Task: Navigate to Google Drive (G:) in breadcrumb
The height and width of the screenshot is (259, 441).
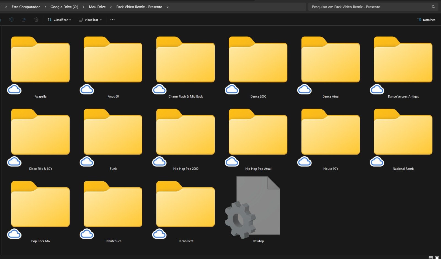Action: [x=64, y=7]
